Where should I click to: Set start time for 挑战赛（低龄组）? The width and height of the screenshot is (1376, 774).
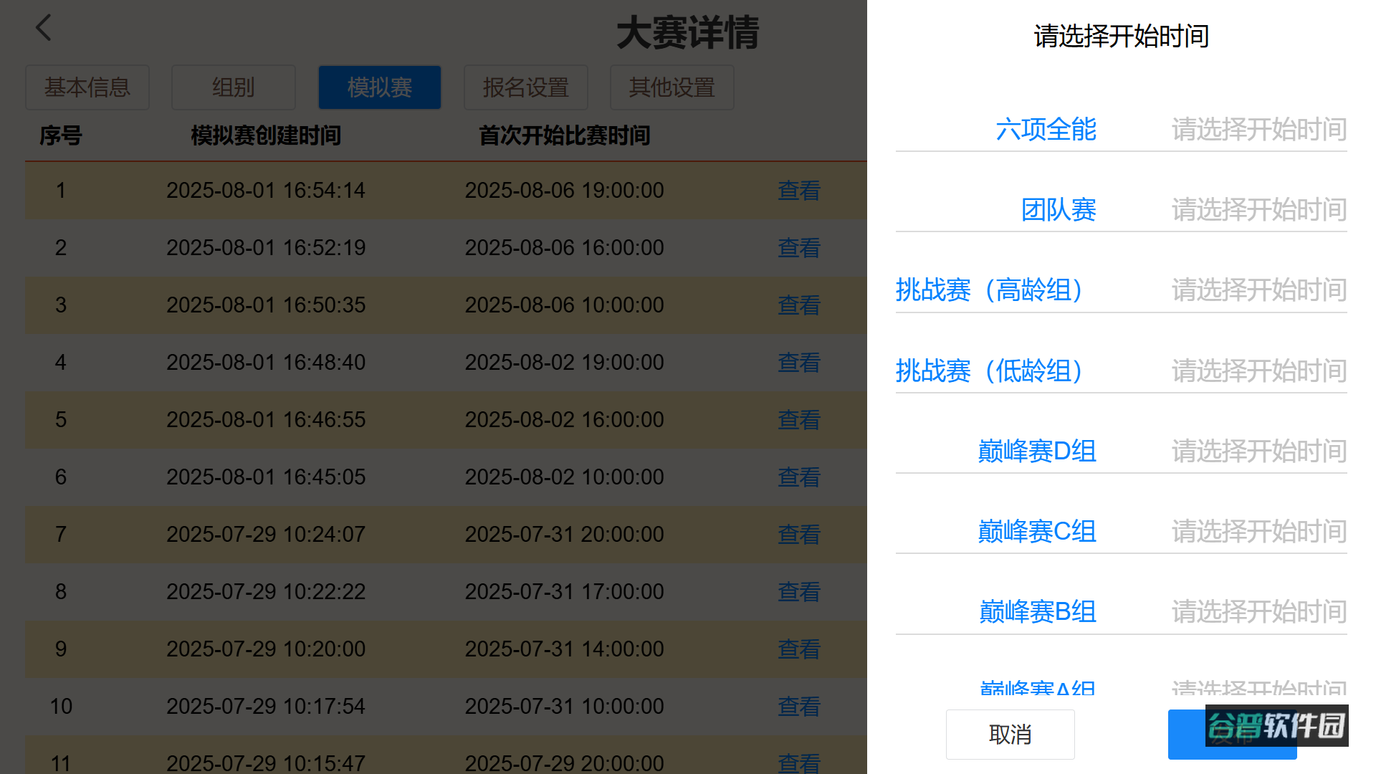1259,371
